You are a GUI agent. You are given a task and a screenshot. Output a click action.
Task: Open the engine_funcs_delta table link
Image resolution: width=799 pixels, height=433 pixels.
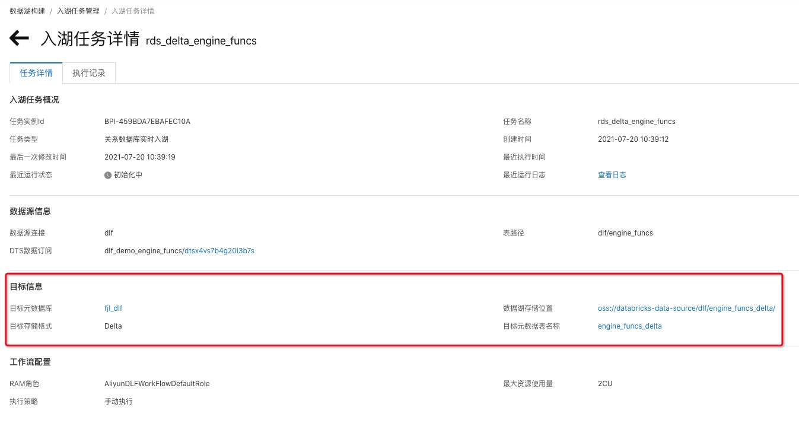[x=630, y=326]
